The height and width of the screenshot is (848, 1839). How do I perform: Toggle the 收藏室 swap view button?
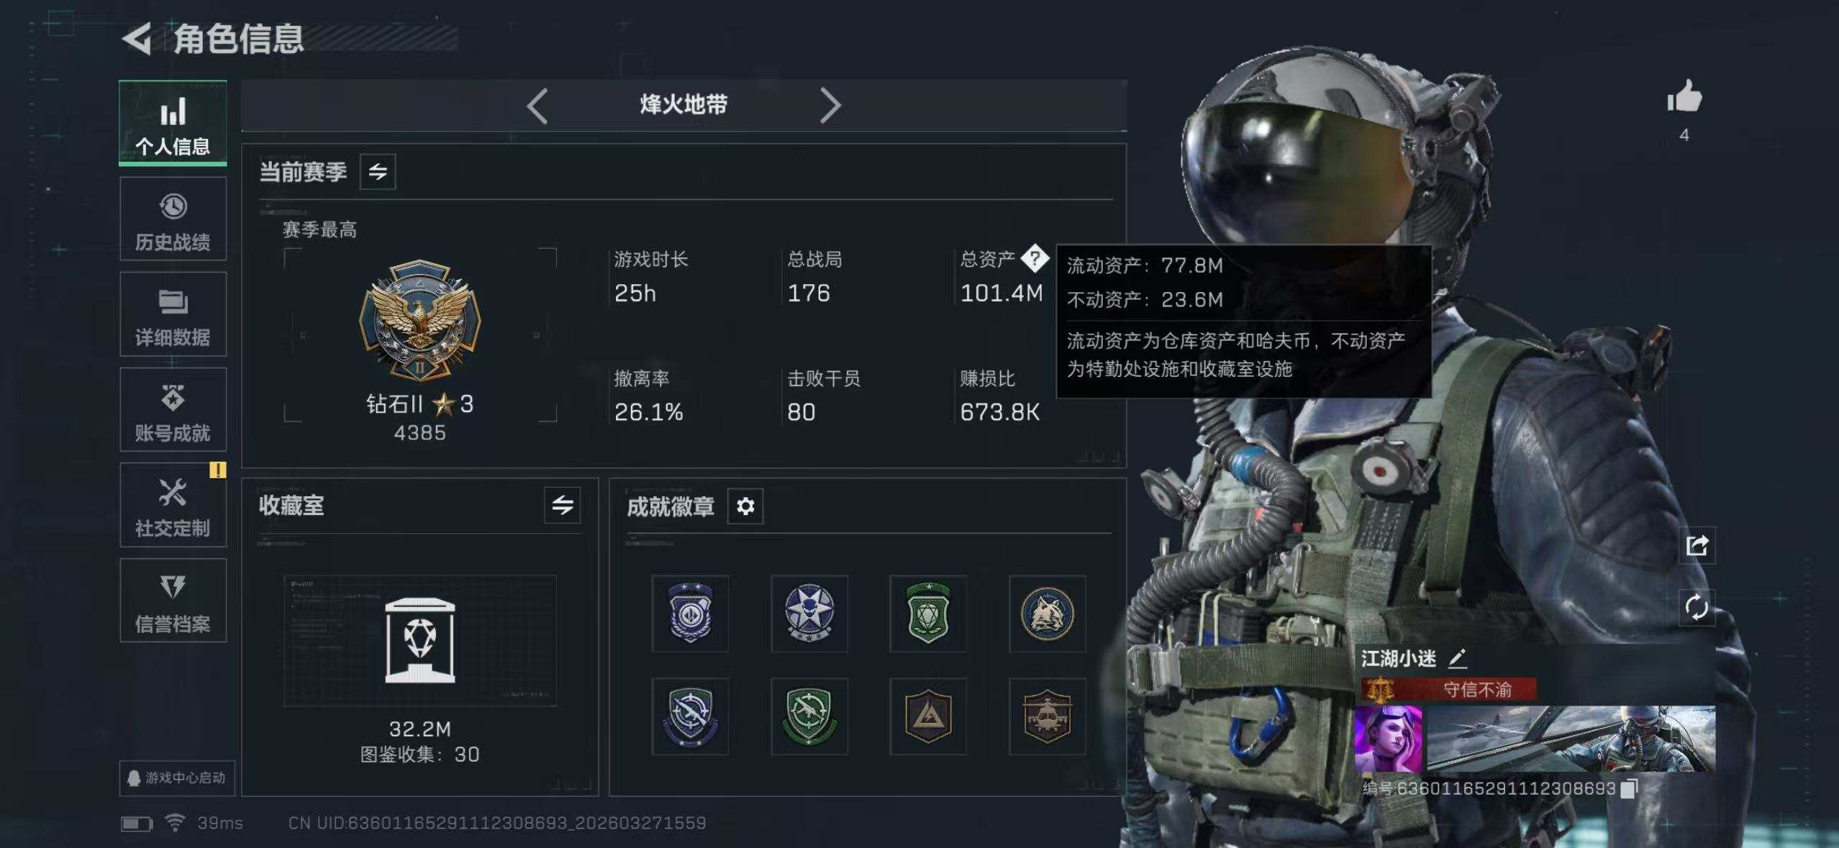[x=563, y=506]
